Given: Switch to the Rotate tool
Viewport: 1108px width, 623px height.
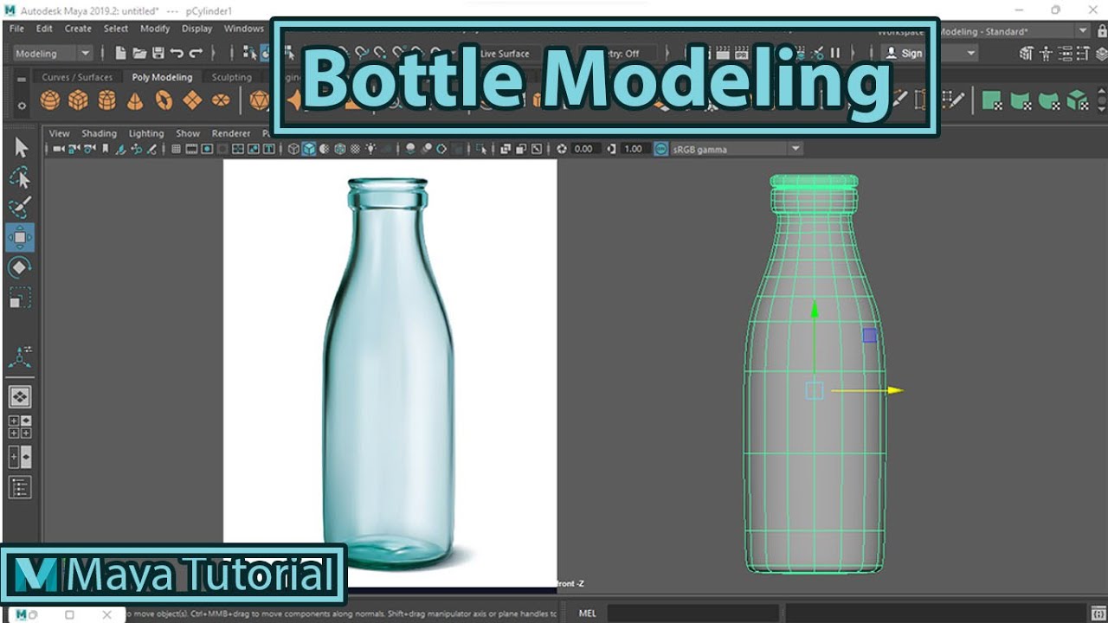Looking at the screenshot, I should [21, 267].
